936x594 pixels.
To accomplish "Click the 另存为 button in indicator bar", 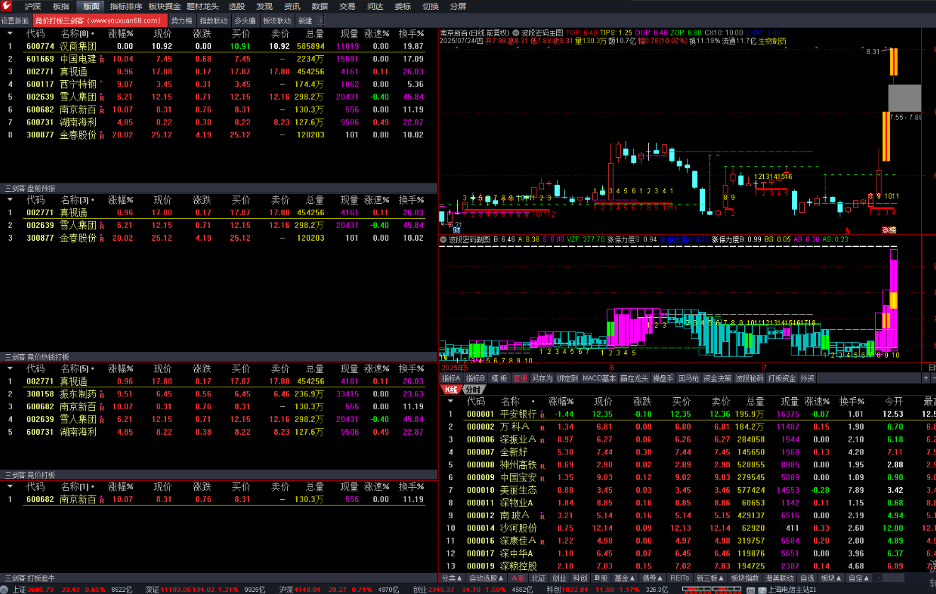I will [542, 378].
